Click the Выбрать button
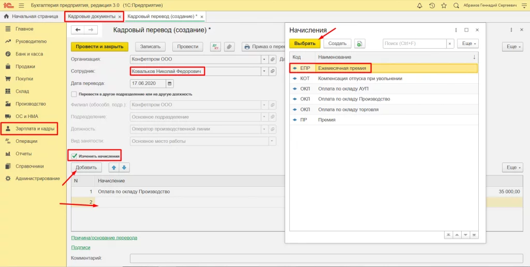 coord(305,43)
